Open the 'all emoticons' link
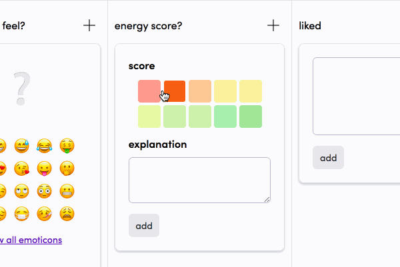This screenshot has width=400, height=267. (34, 240)
